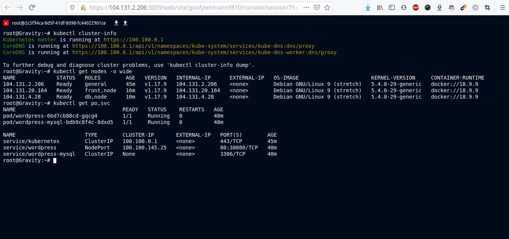The image size is (509, 239).
Task: Open page actions three-dot menu in address bar
Action: 306,7
